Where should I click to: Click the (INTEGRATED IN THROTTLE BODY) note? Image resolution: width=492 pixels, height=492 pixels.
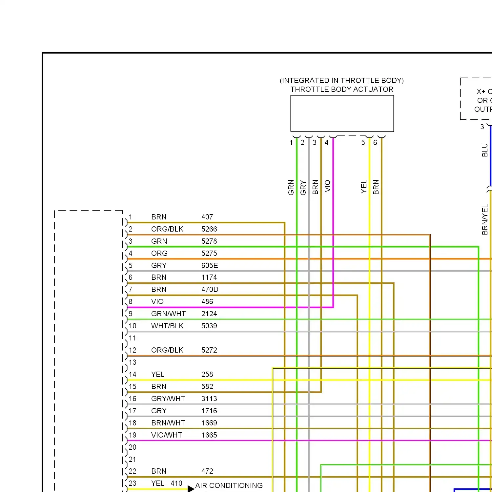(x=341, y=80)
